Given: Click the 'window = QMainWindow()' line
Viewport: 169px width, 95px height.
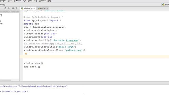Looking at the screenshot, I should point(40,30).
